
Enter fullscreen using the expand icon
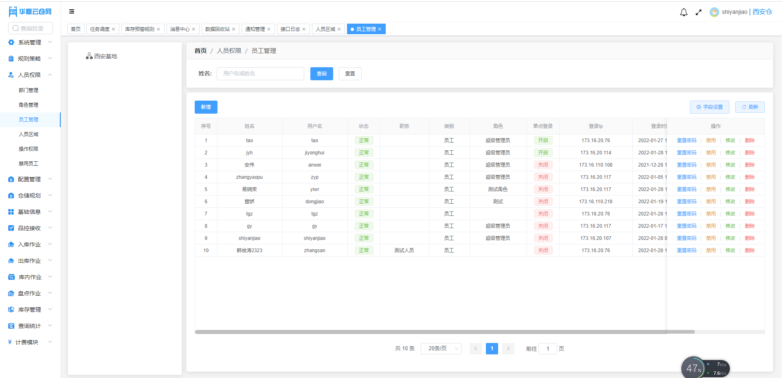coord(699,12)
